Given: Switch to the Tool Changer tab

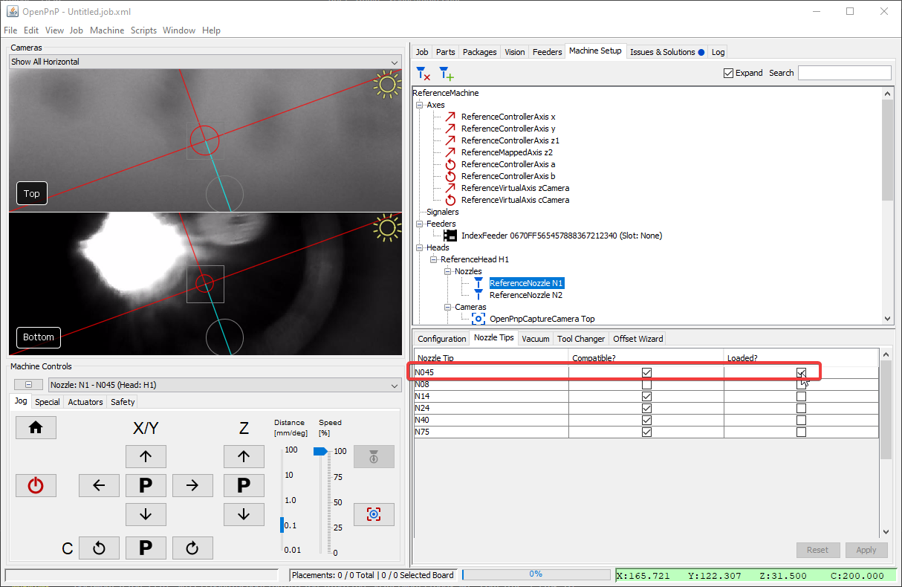Looking at the screenshot, I should [581, 339].
